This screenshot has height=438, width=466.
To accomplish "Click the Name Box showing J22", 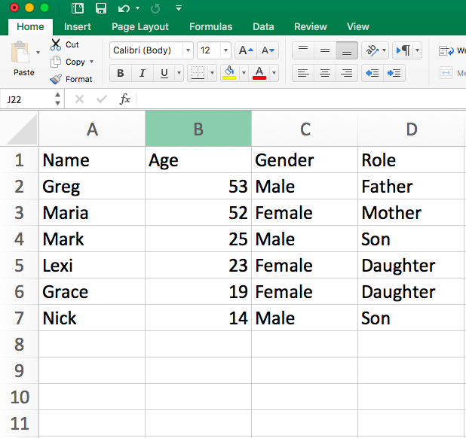I will point(28,99).
